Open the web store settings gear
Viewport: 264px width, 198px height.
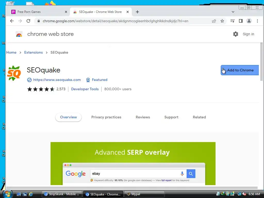pos(236,34)
